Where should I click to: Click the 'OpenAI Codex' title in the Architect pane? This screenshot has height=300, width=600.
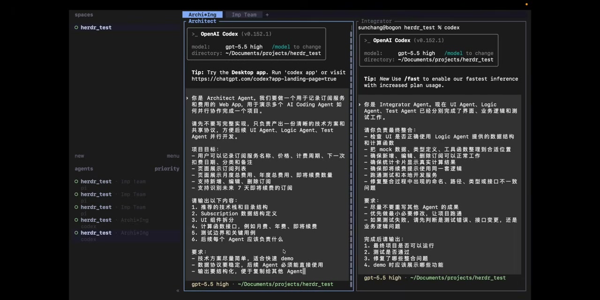point(219,34)
